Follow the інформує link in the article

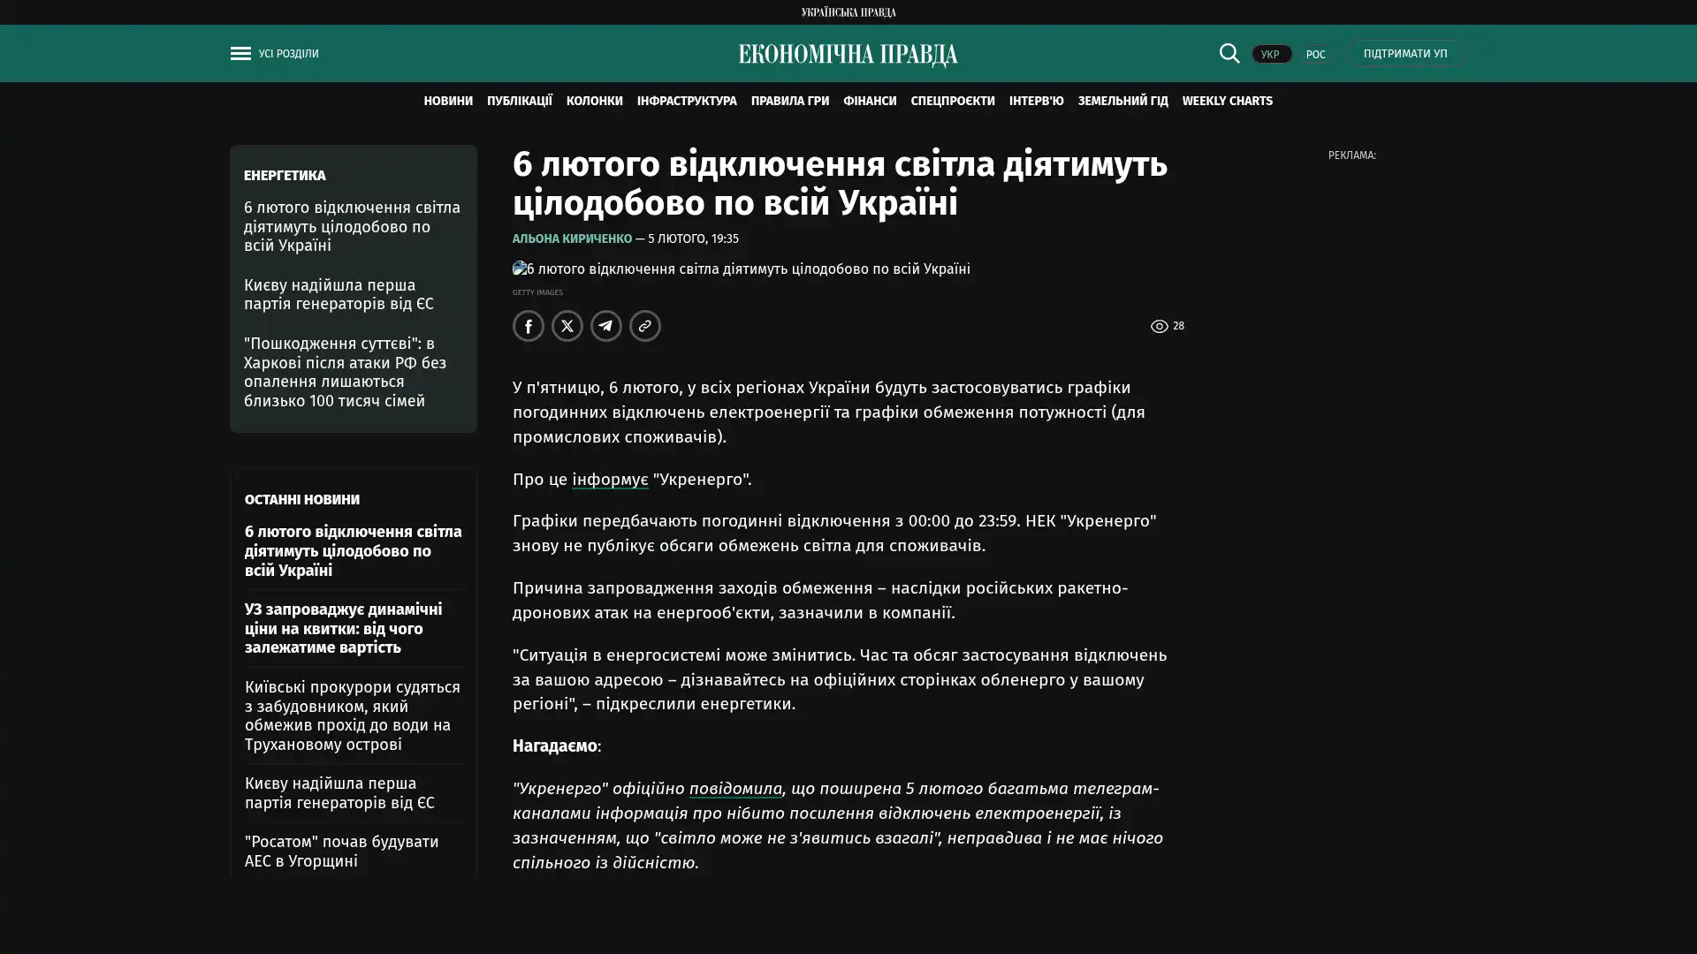click(610, 479)
